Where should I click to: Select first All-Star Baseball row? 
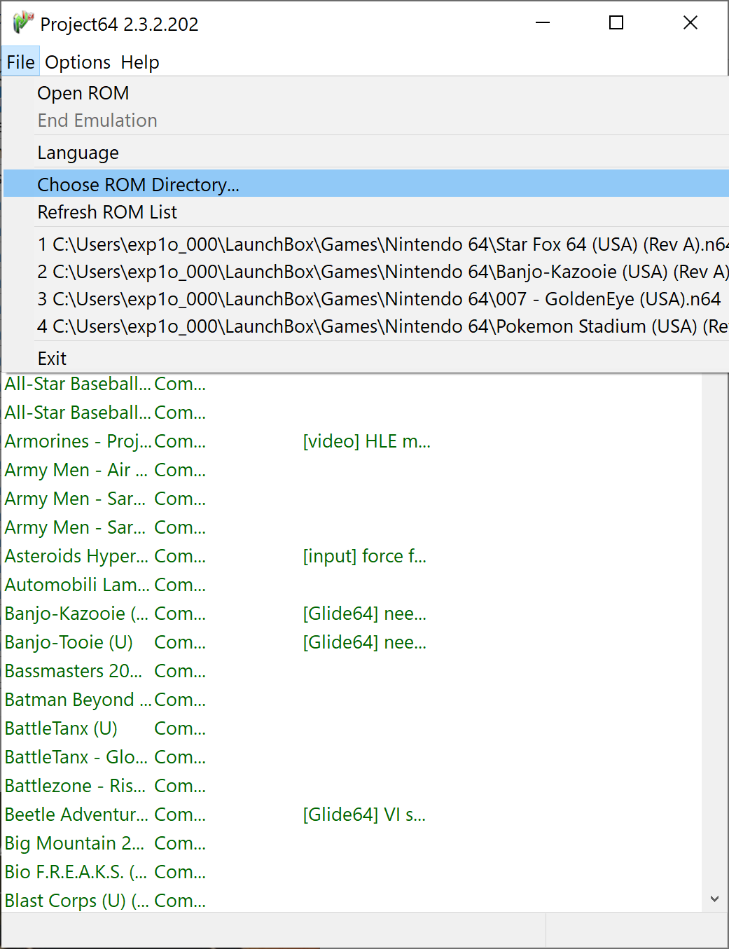[x=351, y=384]
